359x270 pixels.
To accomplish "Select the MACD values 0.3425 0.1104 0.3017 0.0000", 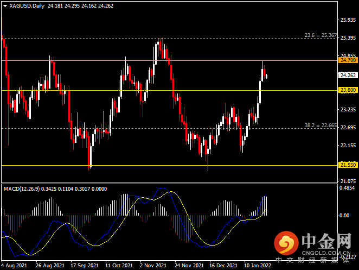I will pos(74,189).
